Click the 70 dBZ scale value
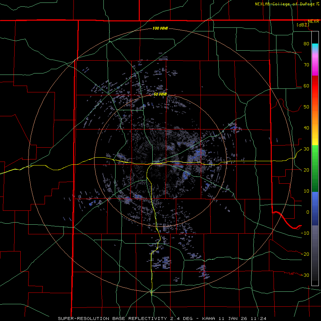The image size is (321, 321). click(306, 65)
